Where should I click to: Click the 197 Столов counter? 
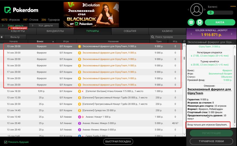click(x=31, y=20)
